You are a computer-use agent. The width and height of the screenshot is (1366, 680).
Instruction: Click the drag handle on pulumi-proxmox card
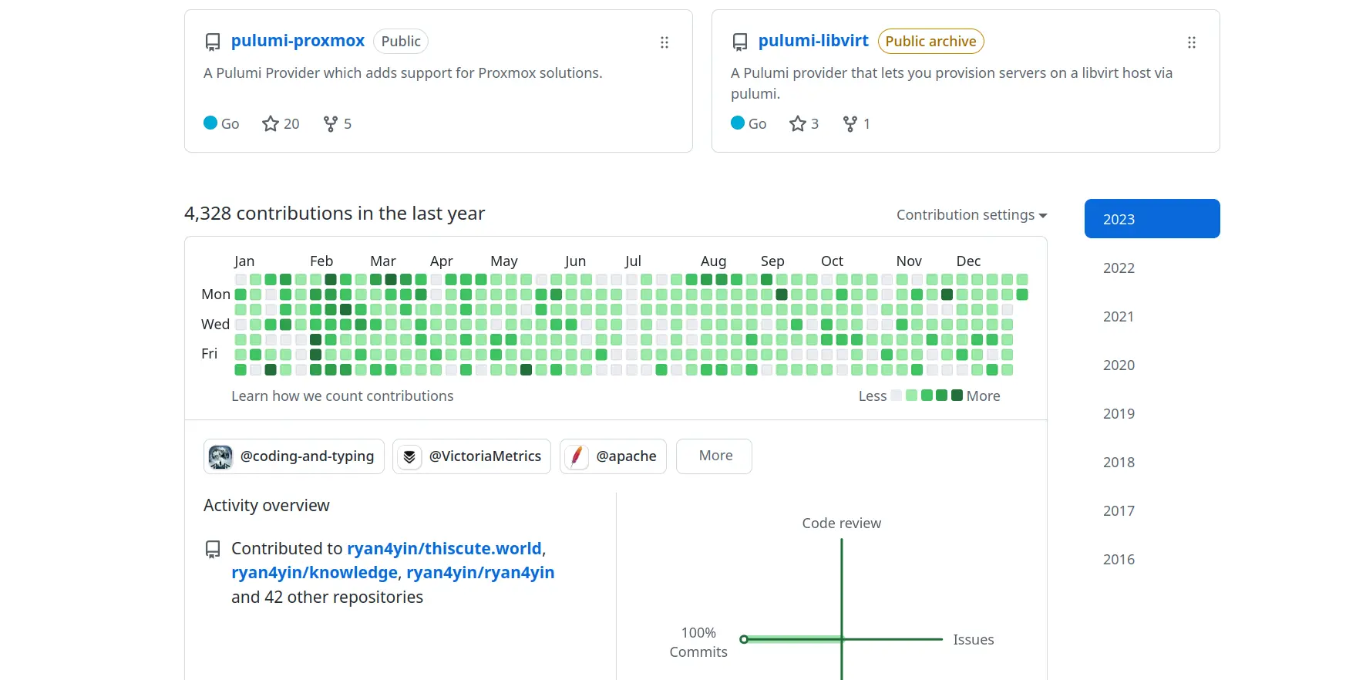pos(664,42)
